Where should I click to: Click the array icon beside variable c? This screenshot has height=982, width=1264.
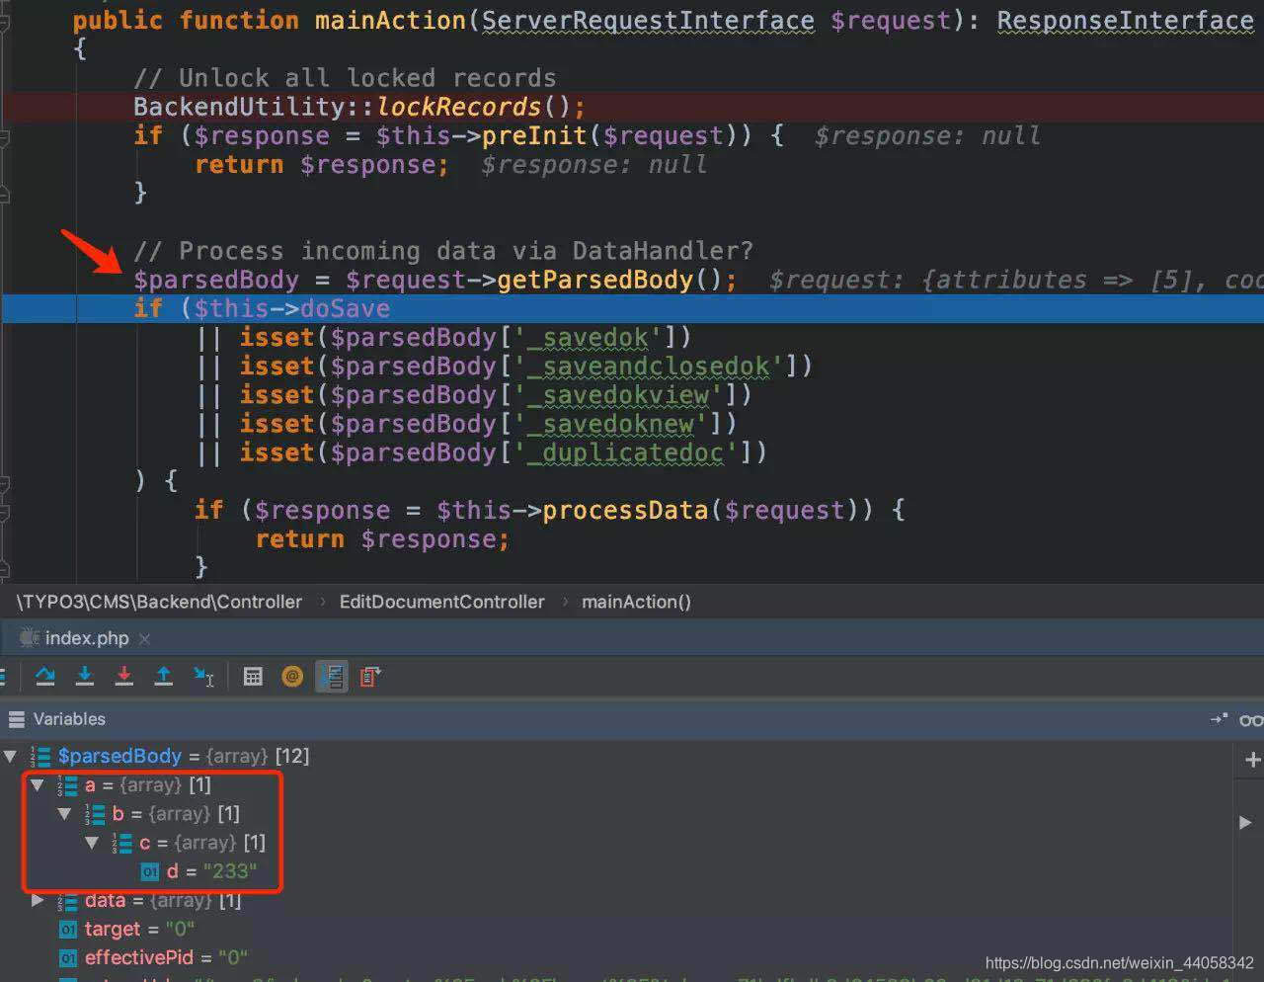(x=122, y=843)
